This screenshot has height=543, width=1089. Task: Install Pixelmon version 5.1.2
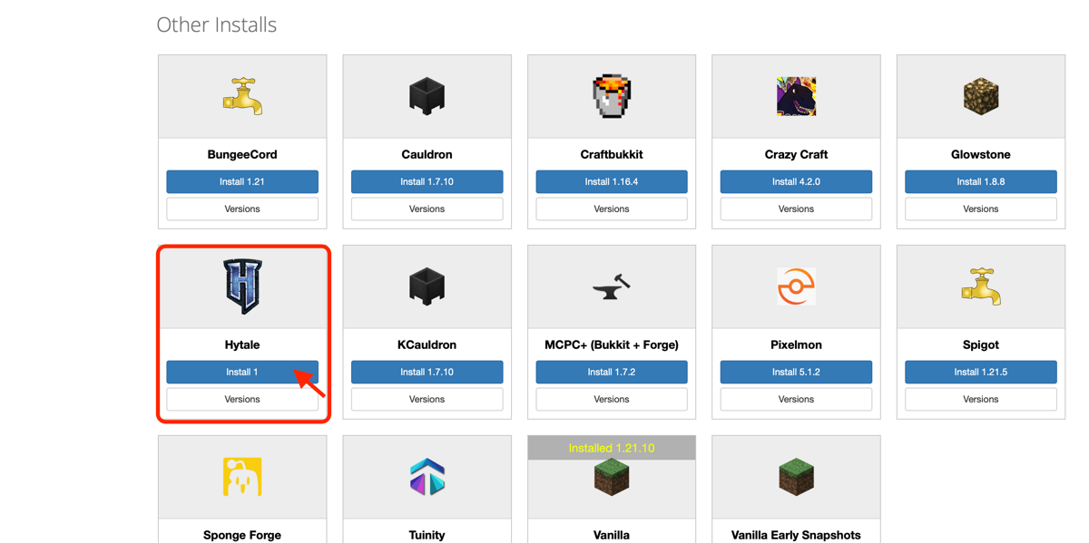(796, 372)
